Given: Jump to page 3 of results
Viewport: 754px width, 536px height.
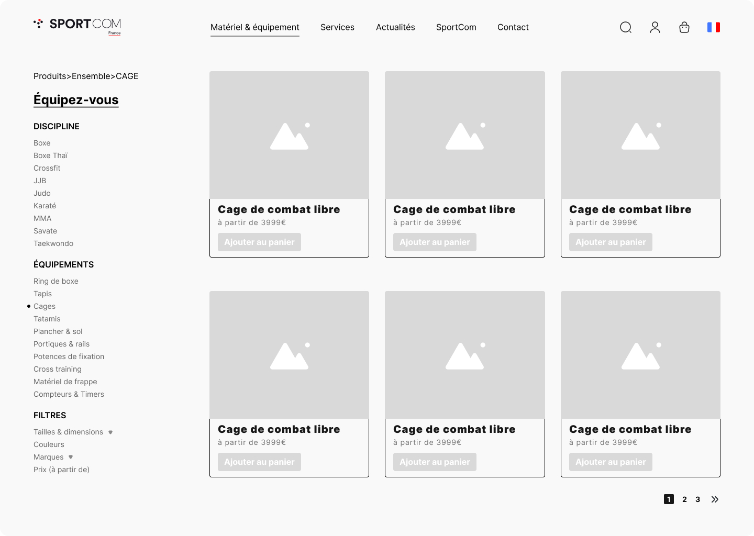Looking at the screenshot, I should click(697, 499).
